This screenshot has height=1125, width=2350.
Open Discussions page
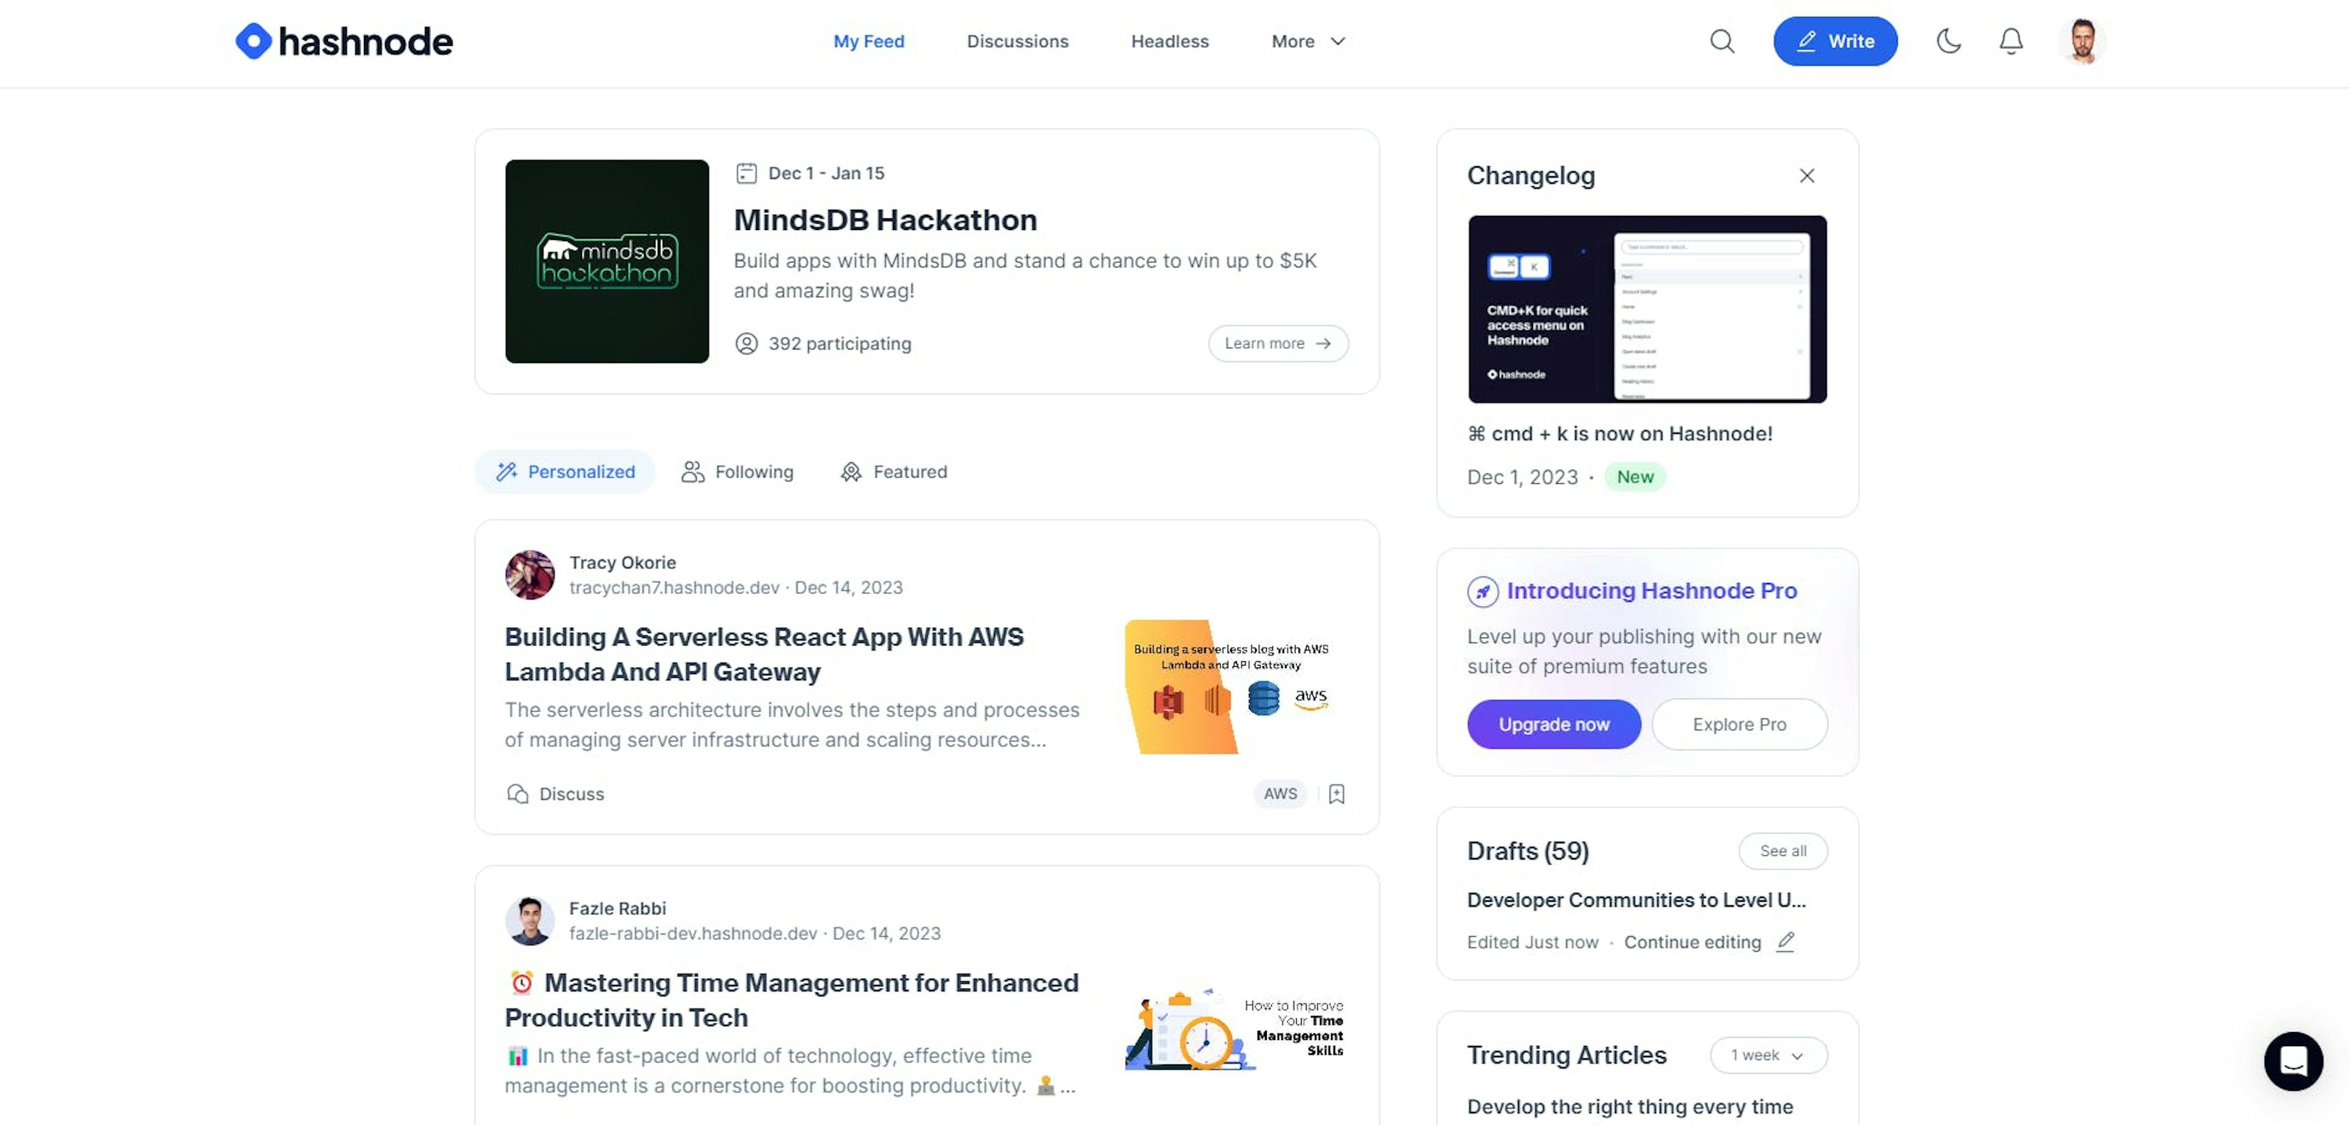pyautogui.click(x=1017, y=41)
